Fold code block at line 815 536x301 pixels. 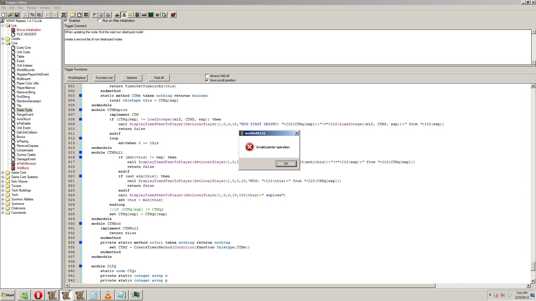point(80,152)
